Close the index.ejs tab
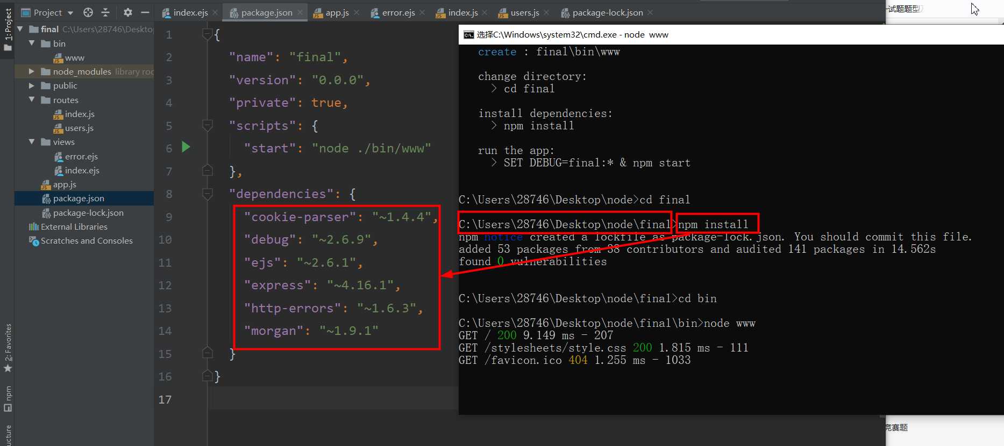 (215, 13)
